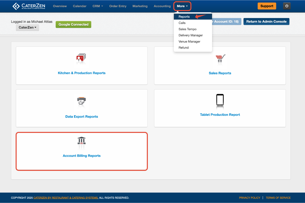Click the Sales Reports shopping cart icon

point(220,59)
